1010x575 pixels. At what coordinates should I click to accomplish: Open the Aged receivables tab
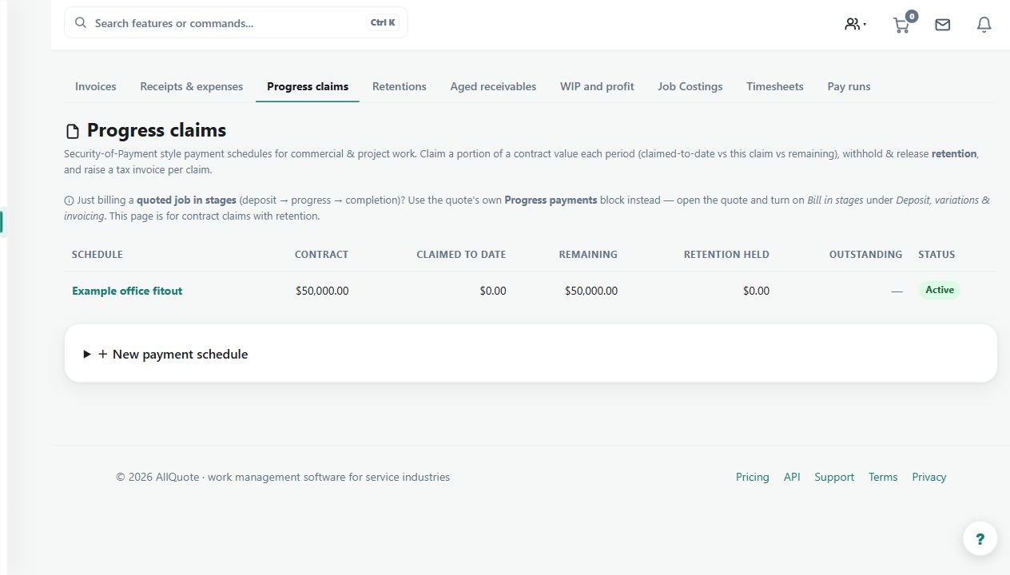coord(493,86)
